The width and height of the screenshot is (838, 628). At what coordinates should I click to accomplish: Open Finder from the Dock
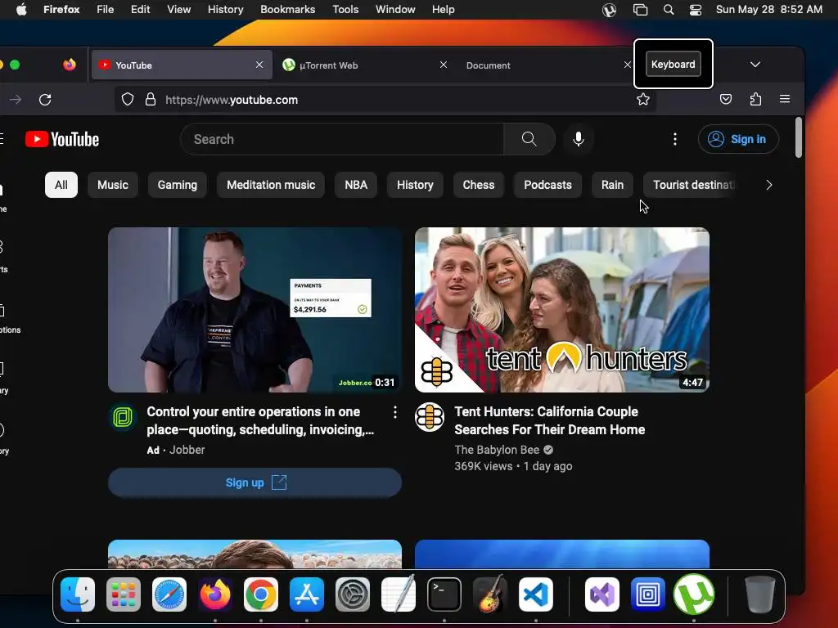(78, 594)
